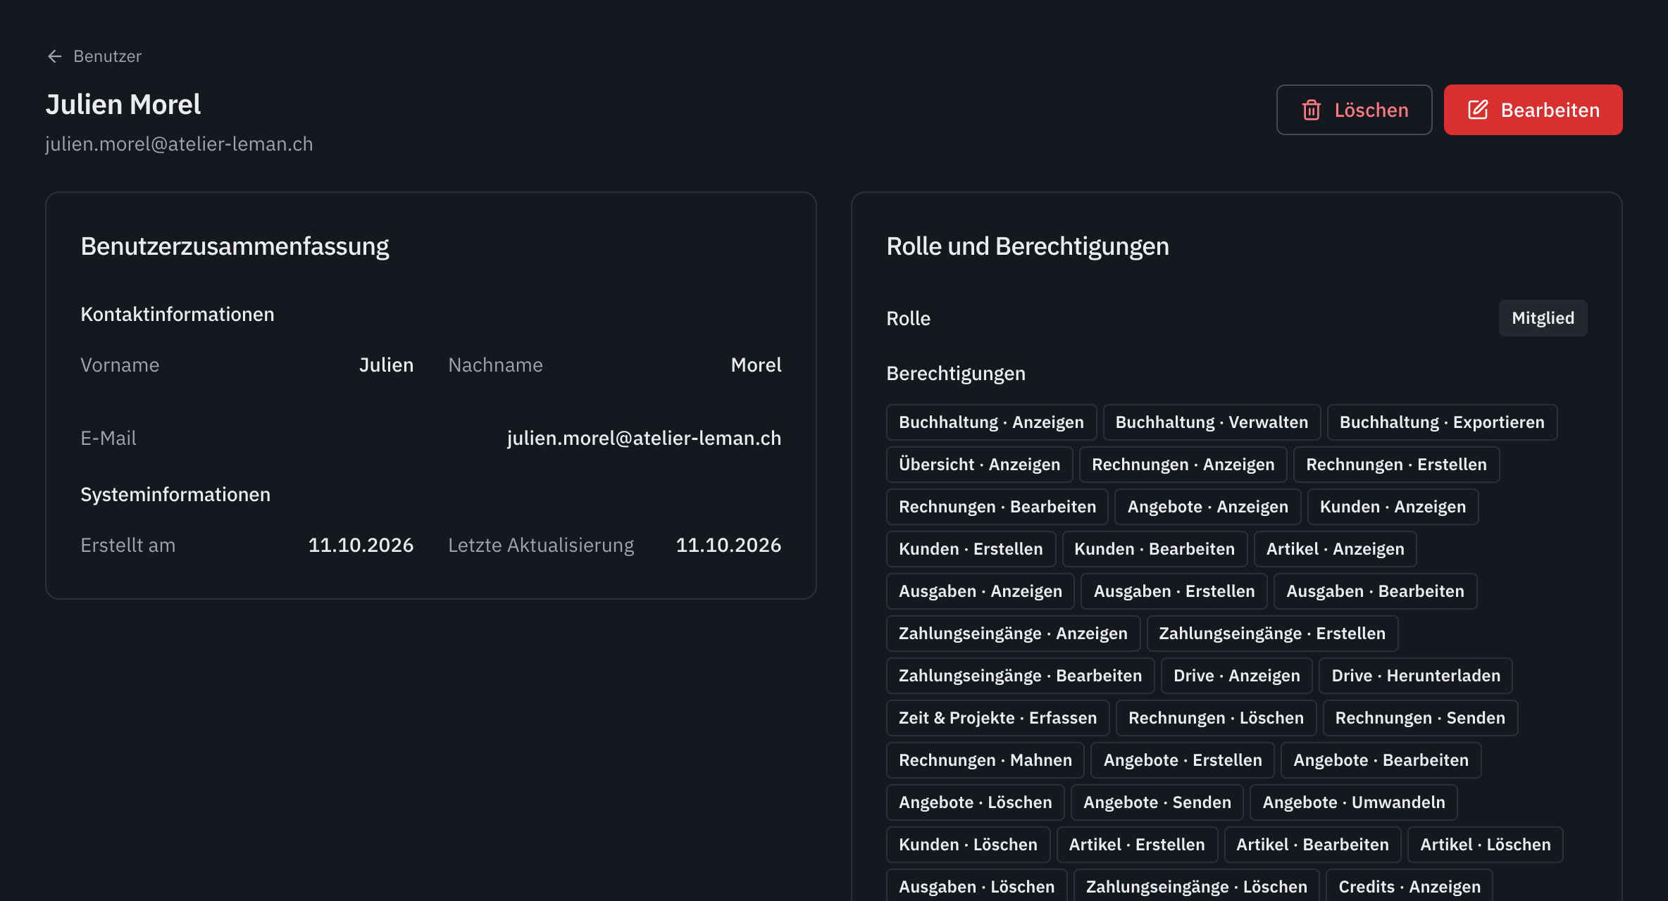This screenshot has height=901, width=1668.
Task: Click the Kunden · Löschen permission tag
Action: point(968,845)
